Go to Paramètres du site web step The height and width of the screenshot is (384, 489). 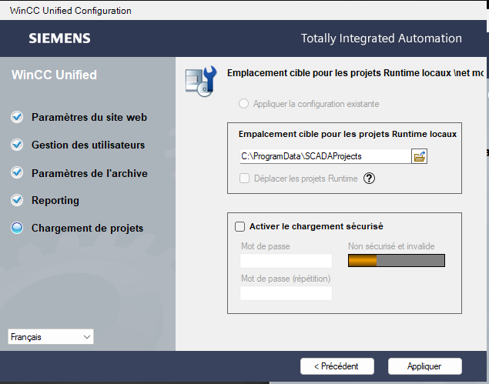click(89, 117)
